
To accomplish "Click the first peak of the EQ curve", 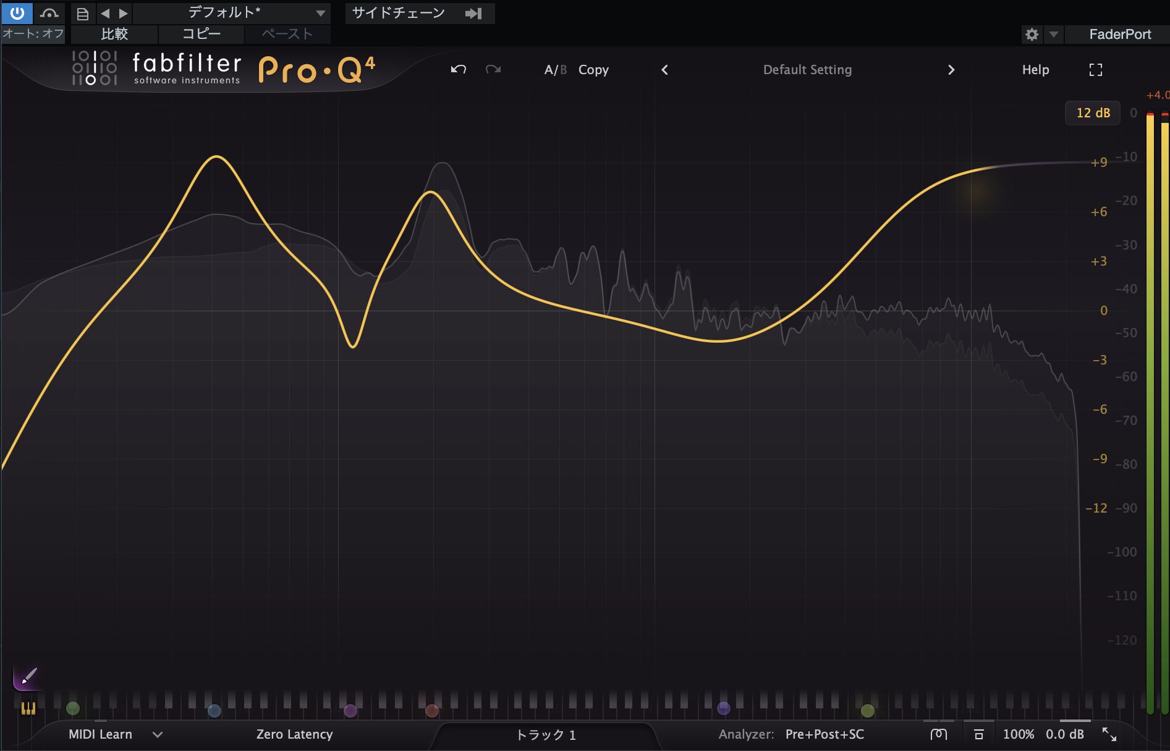I will [x=216, y=157].
